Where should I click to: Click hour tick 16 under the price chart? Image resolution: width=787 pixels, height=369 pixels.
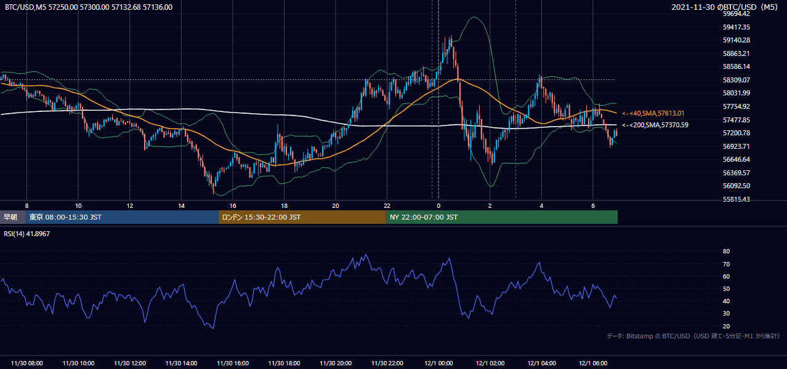233,205
